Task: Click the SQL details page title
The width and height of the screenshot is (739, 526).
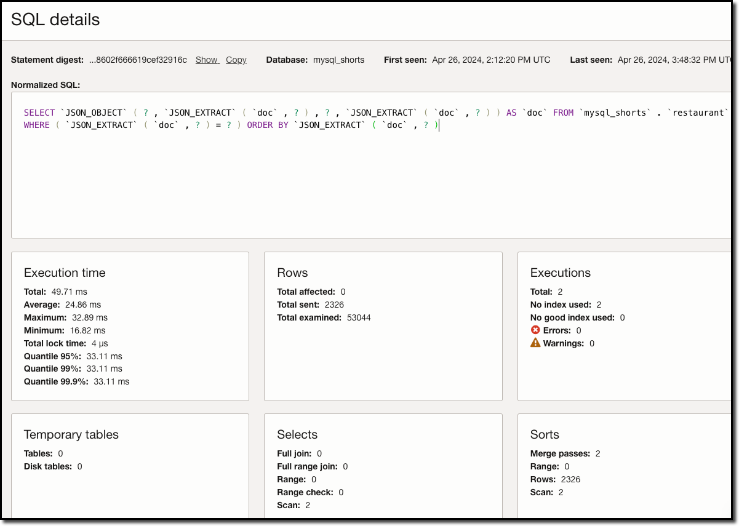Action: coord(55,19)
